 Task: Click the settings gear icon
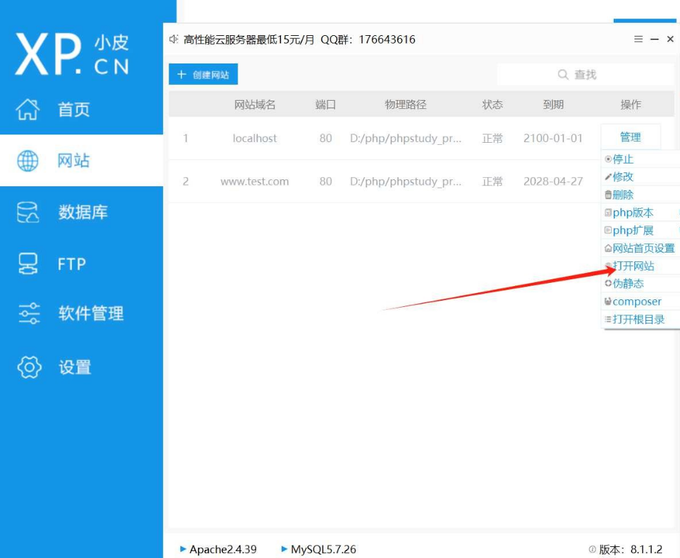tap(28, 367)
